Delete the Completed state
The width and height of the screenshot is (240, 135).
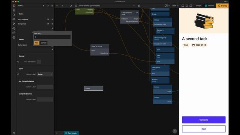tap(52, 24)
